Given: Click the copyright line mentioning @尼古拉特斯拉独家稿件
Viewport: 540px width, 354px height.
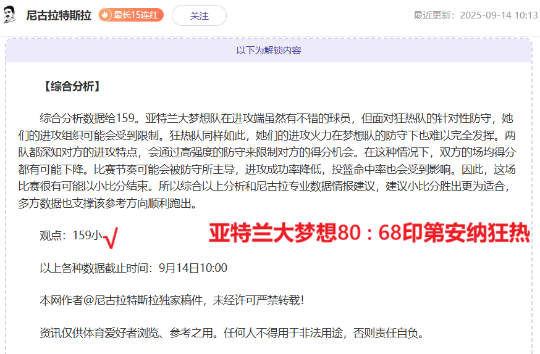Looking at the screenshot, I should (172, 300).
